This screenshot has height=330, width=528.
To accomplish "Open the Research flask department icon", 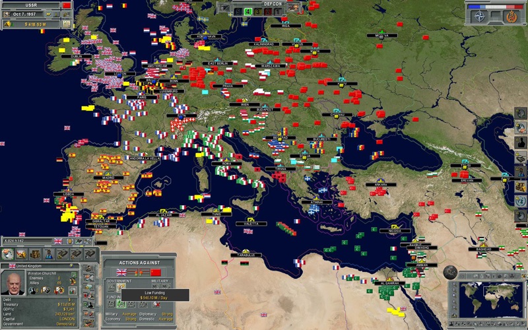I will point(49,254).
